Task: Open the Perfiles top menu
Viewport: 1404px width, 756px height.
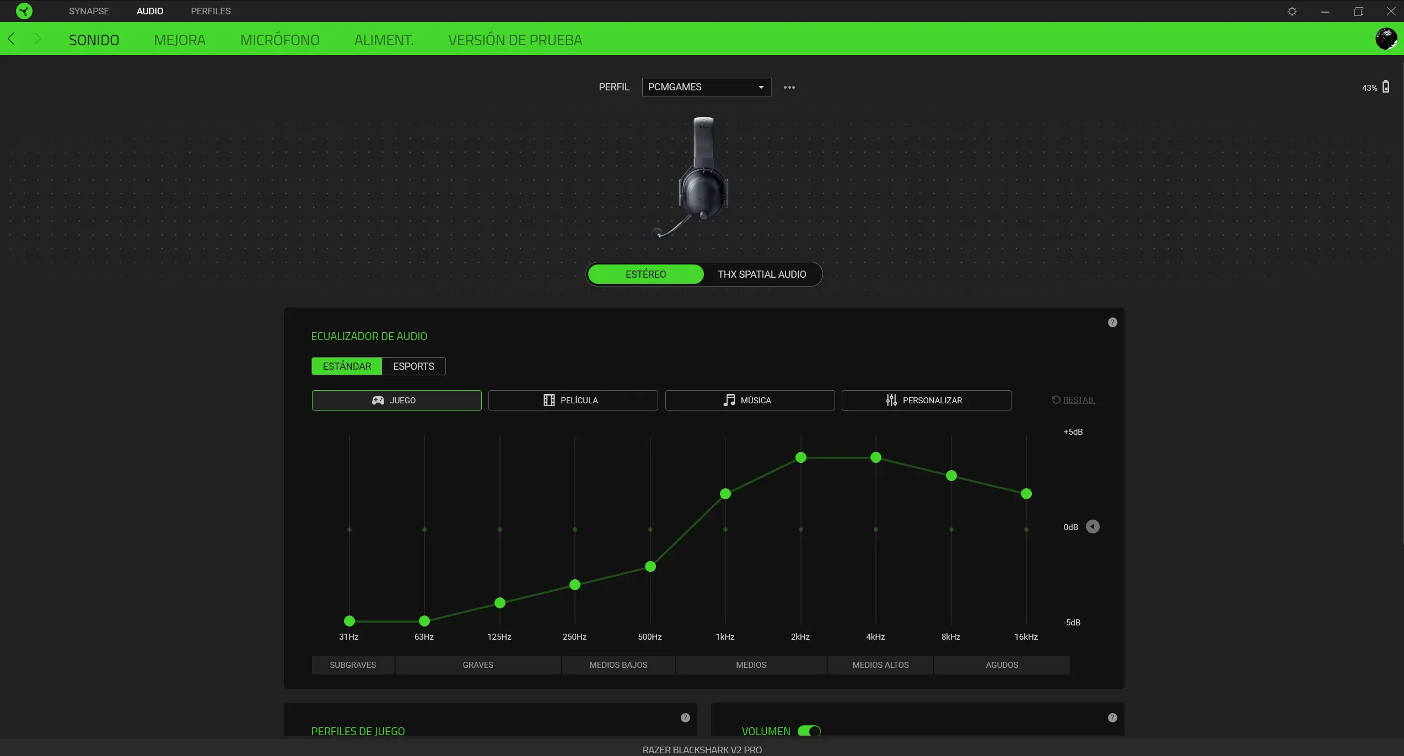Action: point(211,11)
